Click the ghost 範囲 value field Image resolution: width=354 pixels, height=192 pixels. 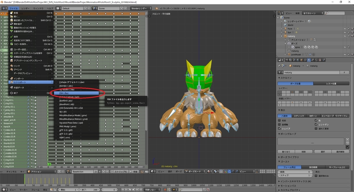[x=295, y=172]
